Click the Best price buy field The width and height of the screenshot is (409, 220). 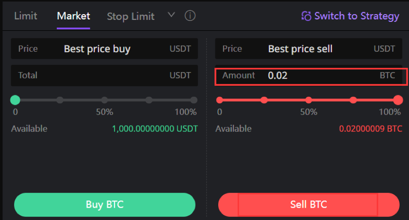click(104, 48)
